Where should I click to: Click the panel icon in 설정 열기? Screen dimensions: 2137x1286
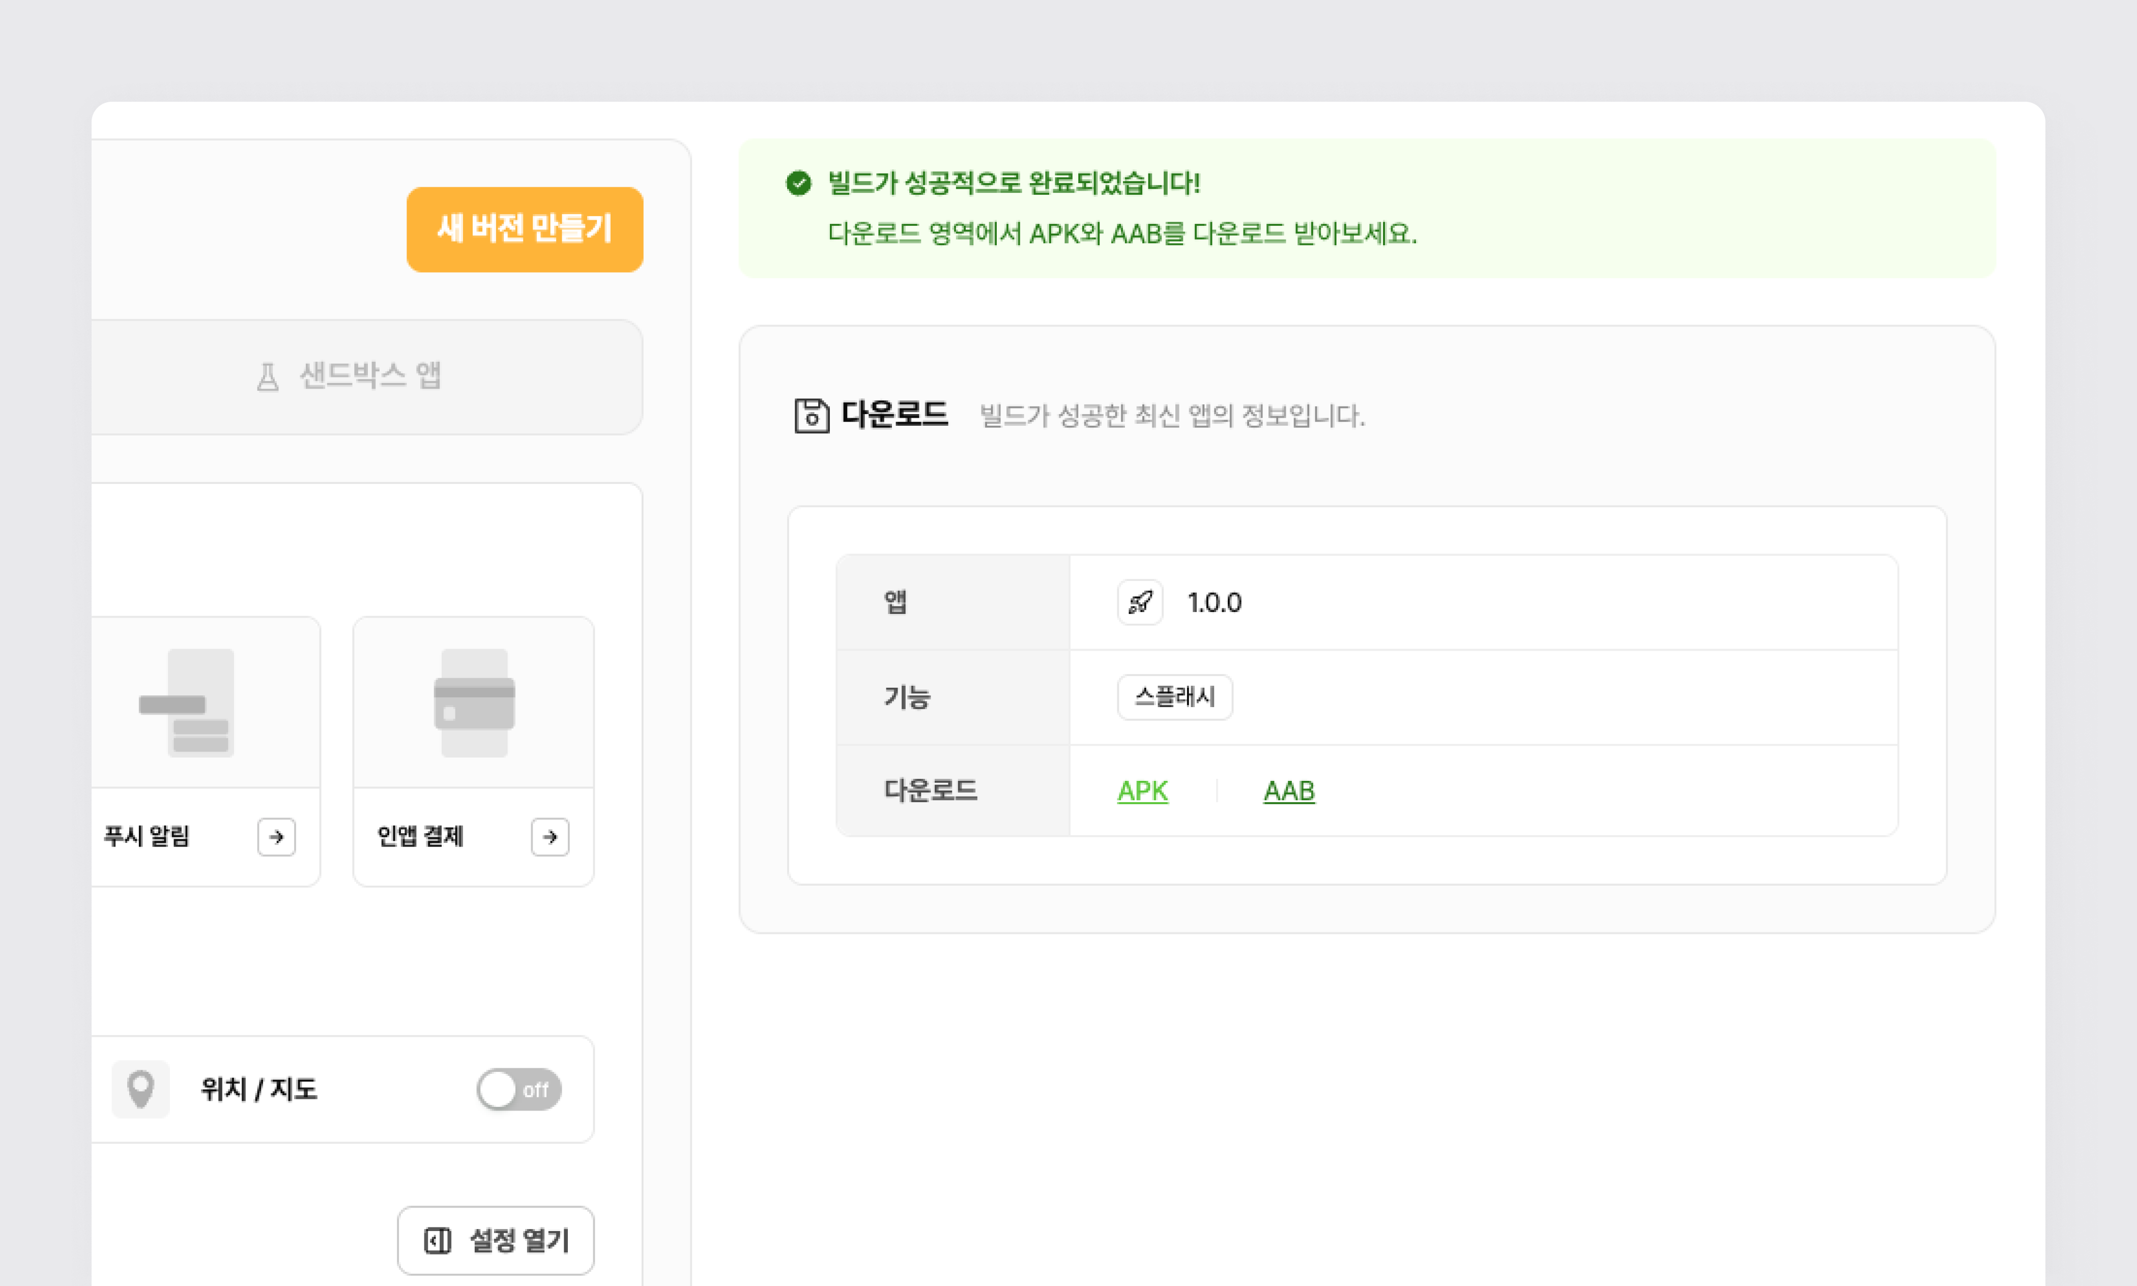point(438,1240)
